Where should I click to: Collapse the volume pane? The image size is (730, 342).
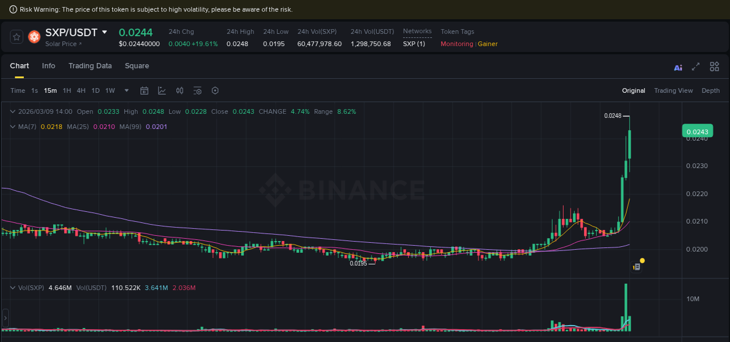click(12, 287)
